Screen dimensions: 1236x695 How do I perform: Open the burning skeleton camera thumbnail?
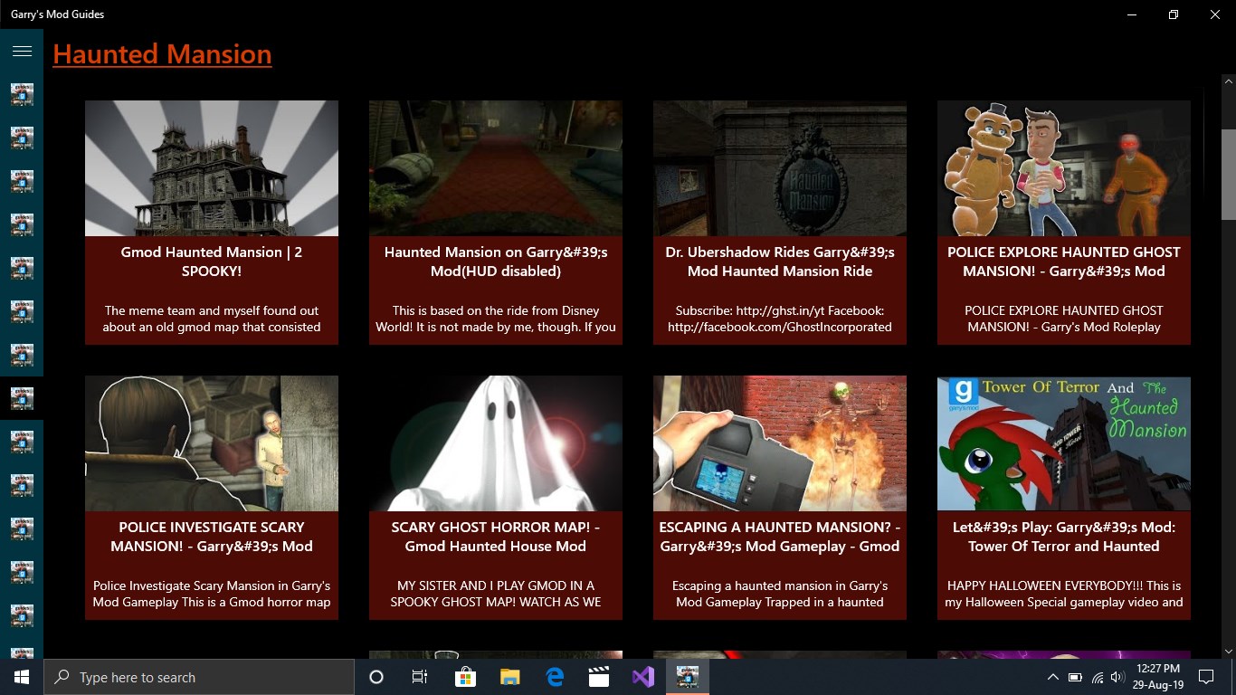point(780,443)
